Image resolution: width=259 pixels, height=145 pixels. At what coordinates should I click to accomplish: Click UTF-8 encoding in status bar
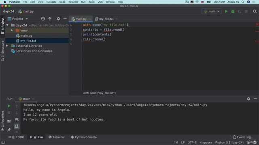(x=192, y=142)
